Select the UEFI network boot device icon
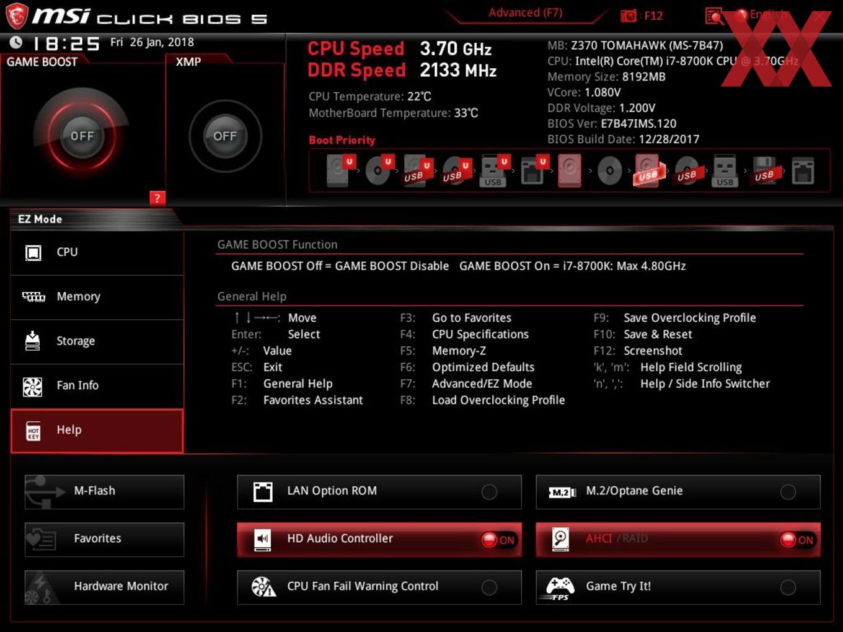This screenshot has width=843, height=632. [x=533, y=171]
